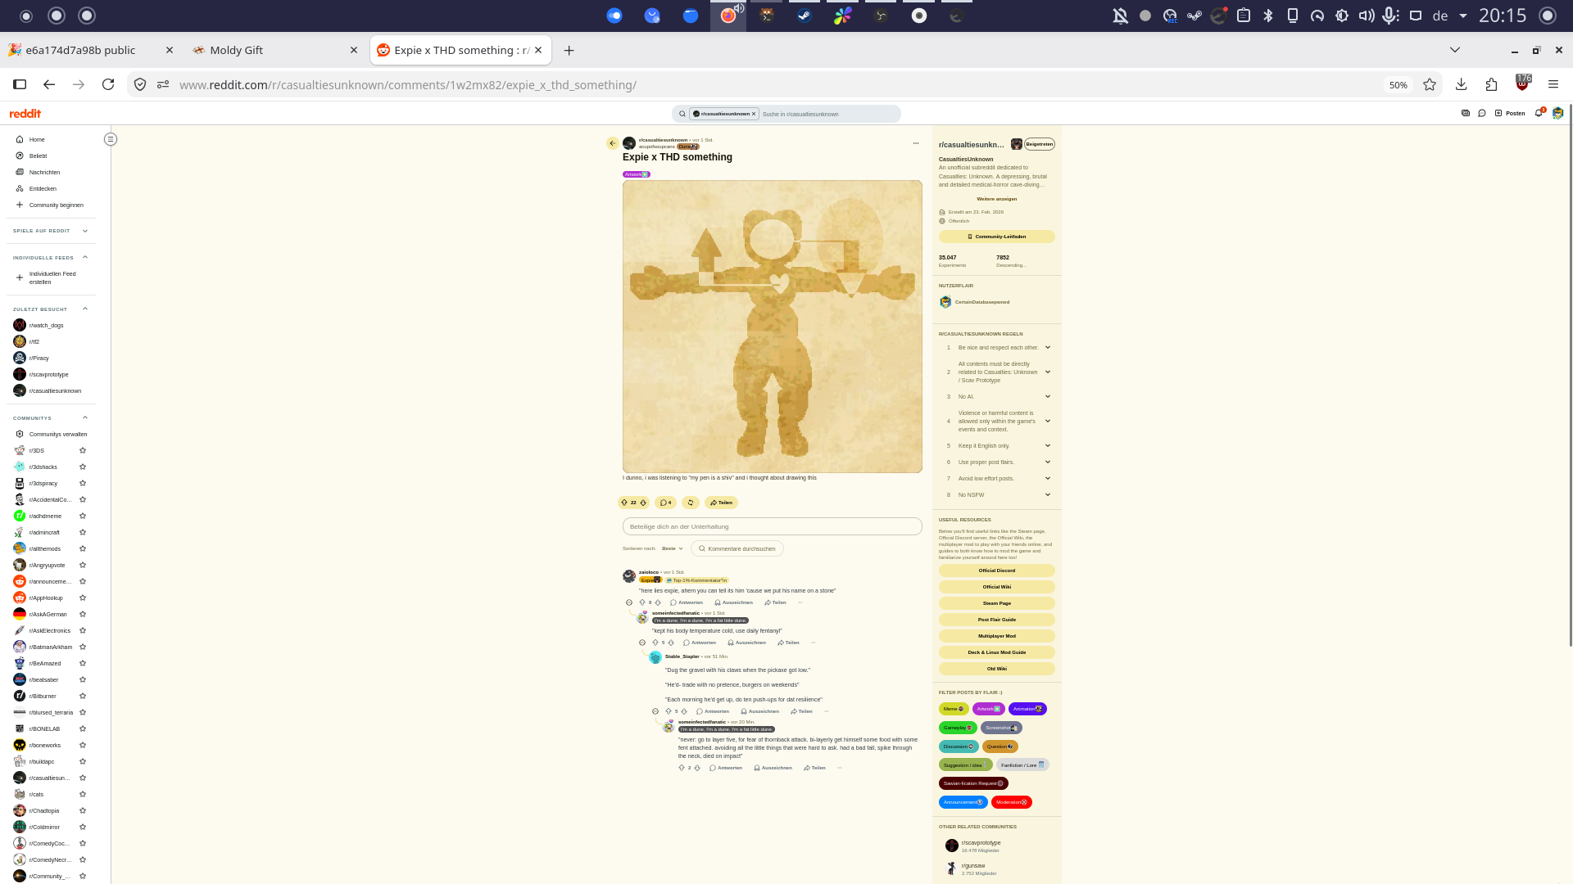1573x884 pixels.
Task: Favorite r/cats with its star toggle
Action: tap(83, 794)
